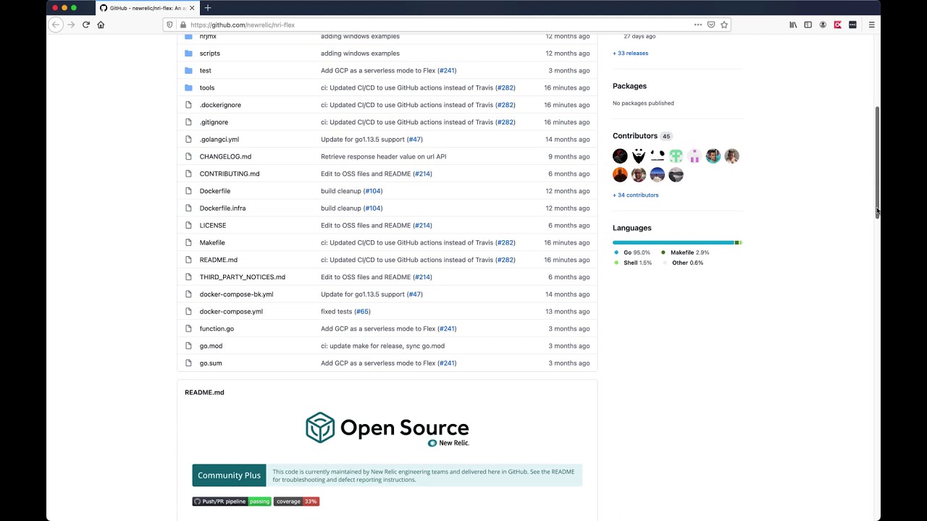Go forward with the browser forward arrow
The image size is (927, 521).
(71, 25)
